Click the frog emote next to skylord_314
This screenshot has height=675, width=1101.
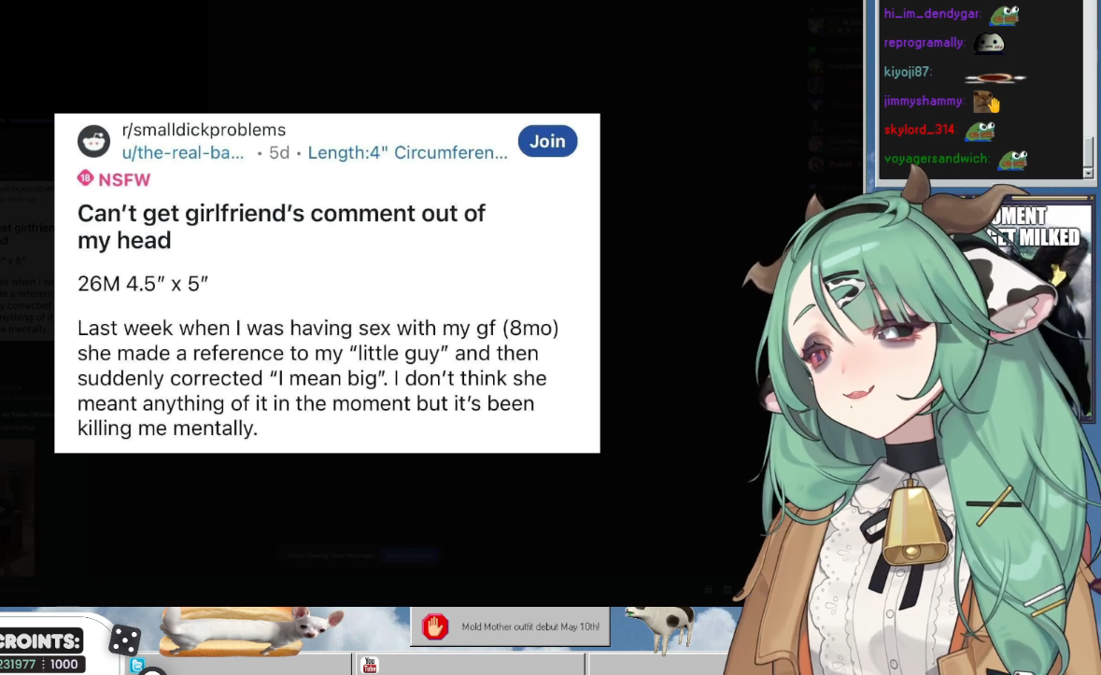(x=981, y=131)
